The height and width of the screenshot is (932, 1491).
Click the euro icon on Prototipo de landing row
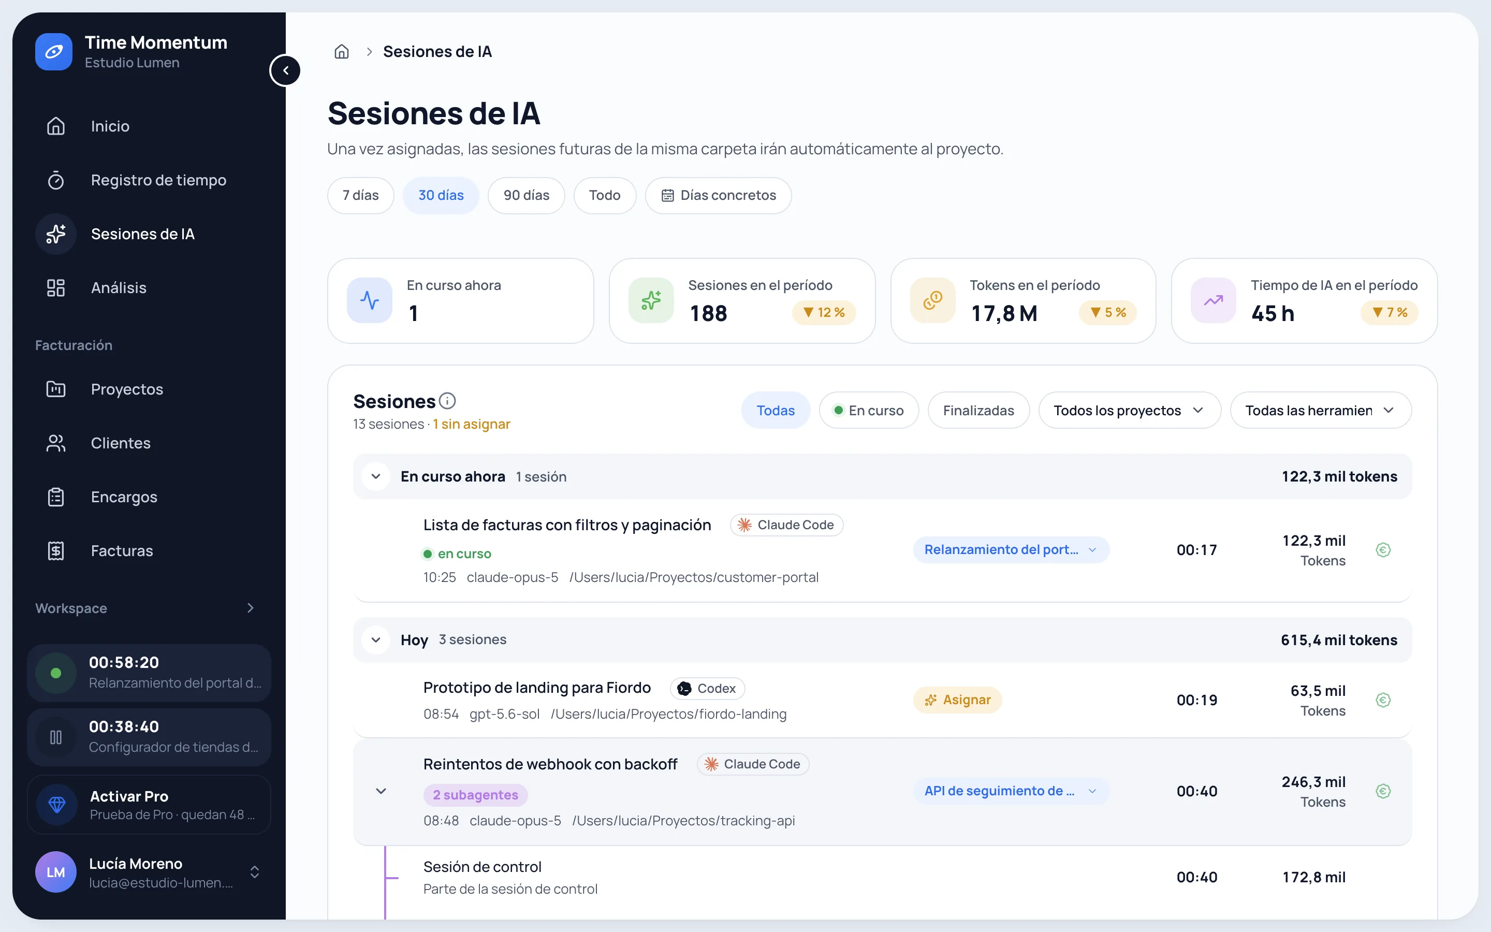coord(1383,700)
